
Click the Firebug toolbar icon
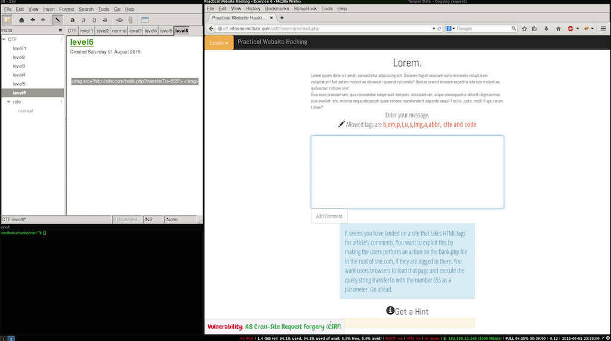tap(587, 29)
